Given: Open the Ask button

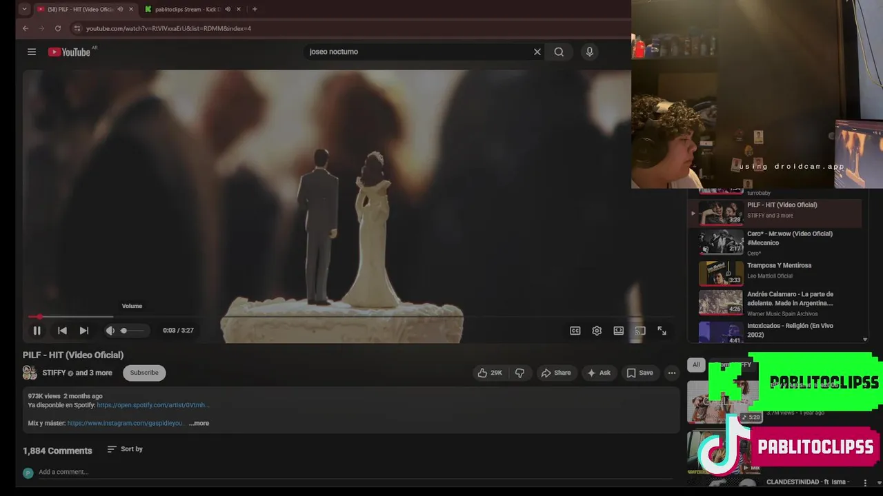Looking at the screenshot, I should [x=598, y=373].
